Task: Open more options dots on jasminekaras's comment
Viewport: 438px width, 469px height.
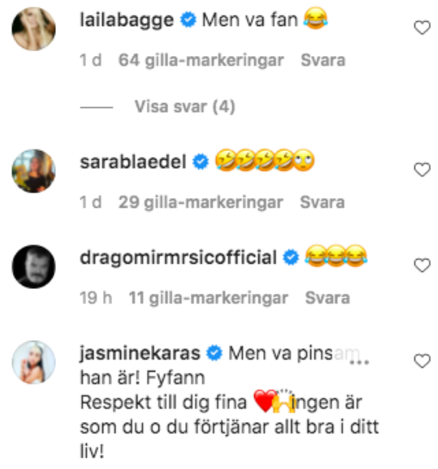Action: (x=359, y=363)
